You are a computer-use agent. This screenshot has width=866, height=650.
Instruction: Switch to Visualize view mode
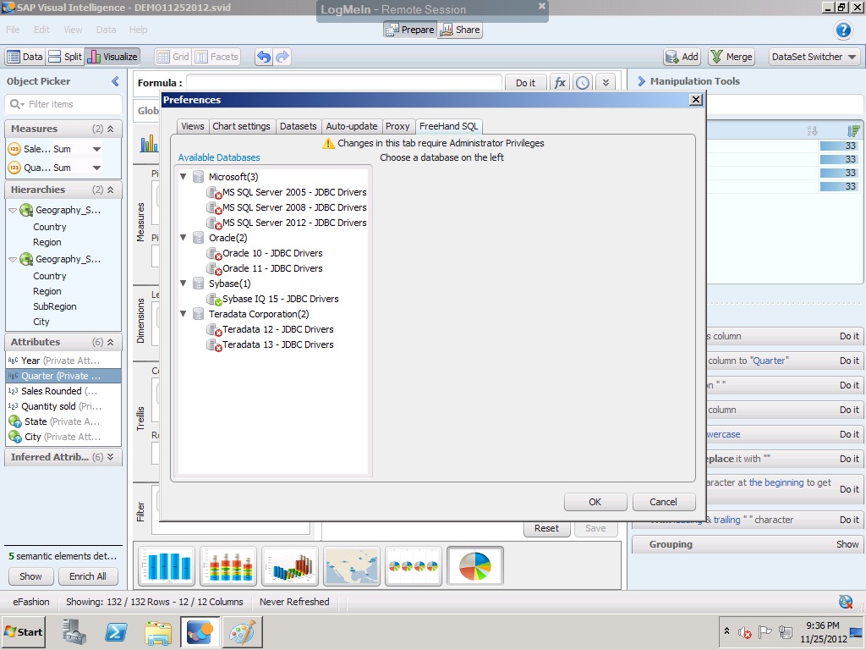[x=112, y=57]
